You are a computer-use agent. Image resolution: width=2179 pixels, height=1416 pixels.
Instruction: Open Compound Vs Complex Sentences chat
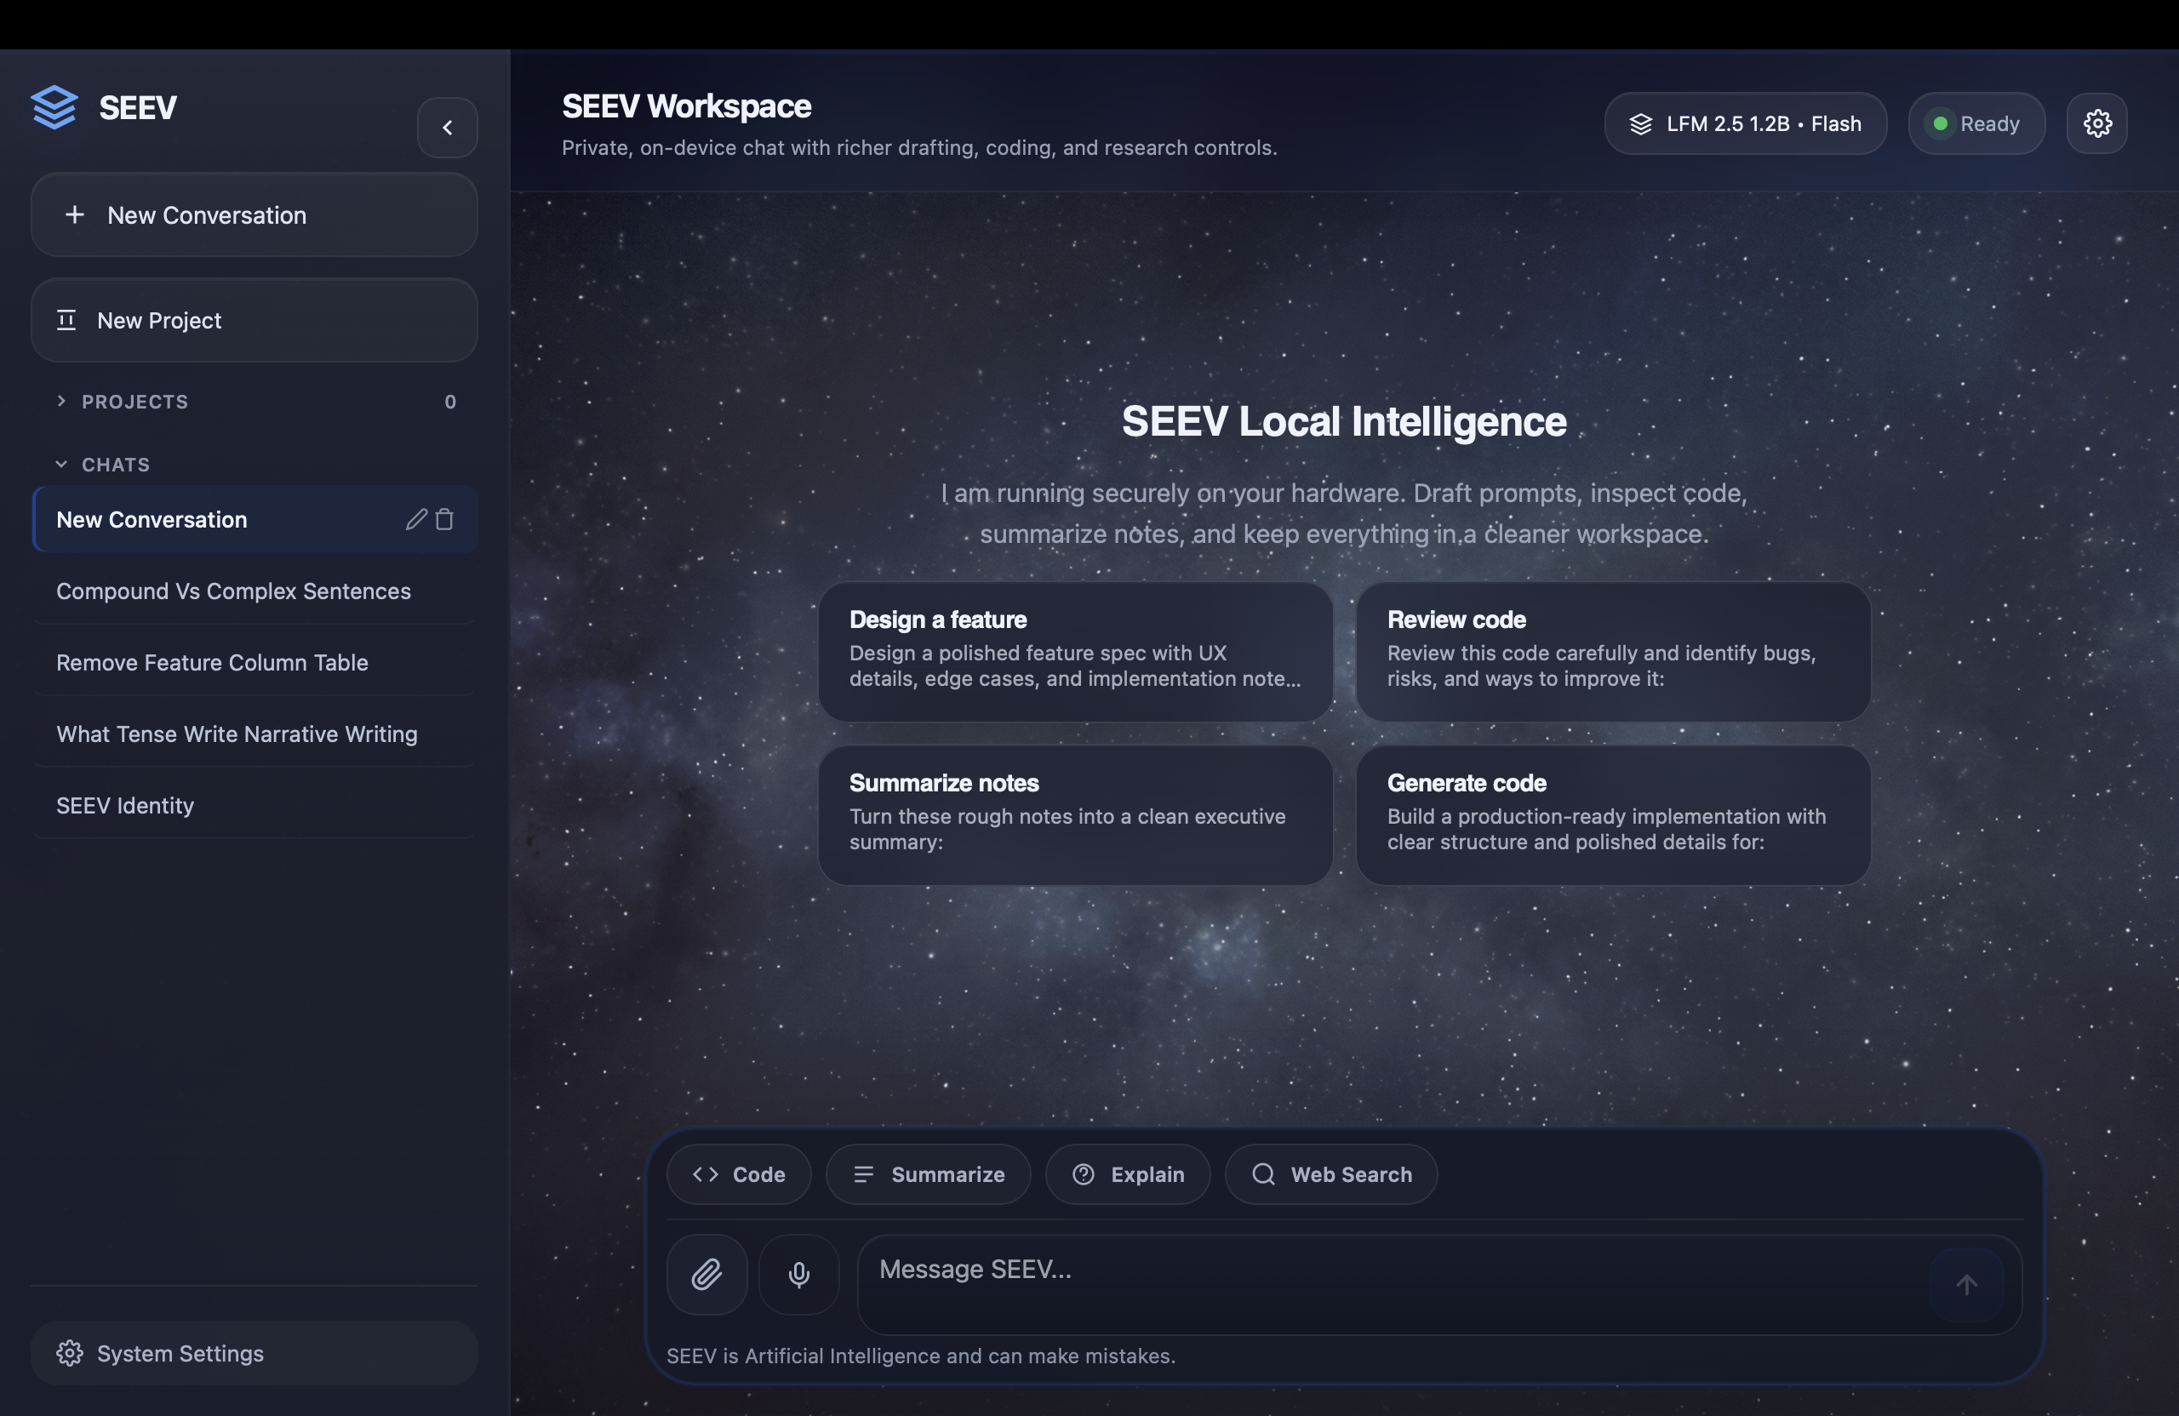click(x=255, y=591)
